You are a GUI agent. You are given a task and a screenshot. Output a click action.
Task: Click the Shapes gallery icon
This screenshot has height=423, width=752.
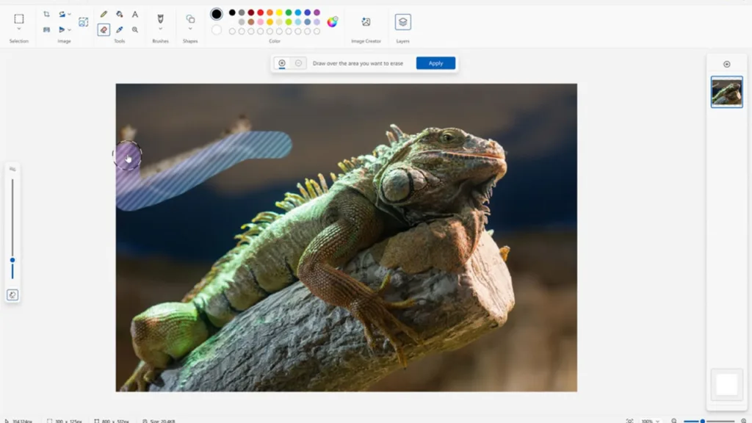pyautogui.click(x=190, y=18)
